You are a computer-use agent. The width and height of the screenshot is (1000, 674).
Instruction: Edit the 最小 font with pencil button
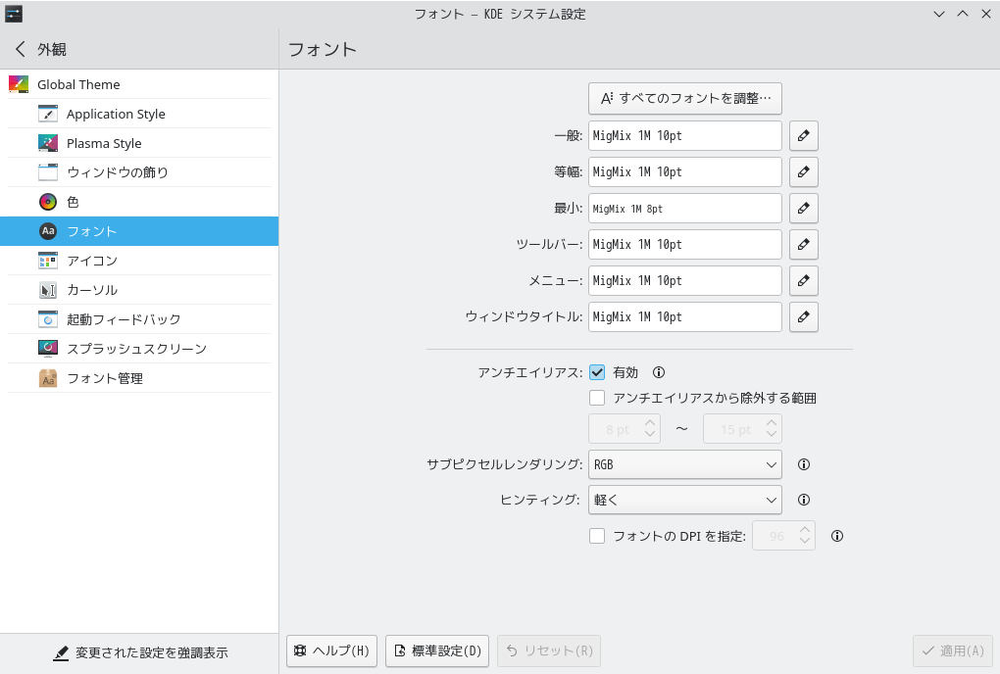point(804,209)
